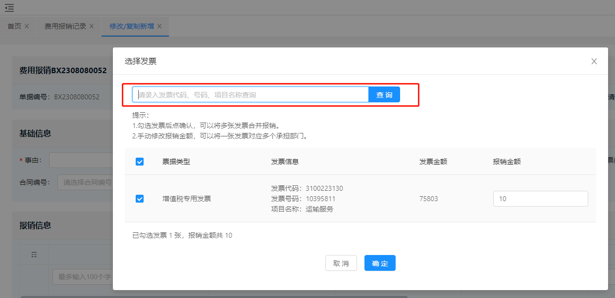Close the 修改/复制新增 tab
615x298 pixels.
(159, 26)
